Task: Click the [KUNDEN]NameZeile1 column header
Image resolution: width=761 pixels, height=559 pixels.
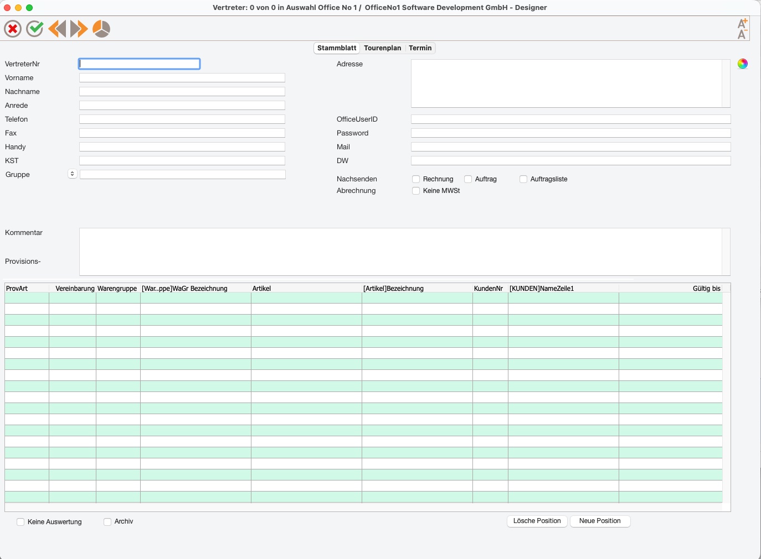Action: coord(563,288)
